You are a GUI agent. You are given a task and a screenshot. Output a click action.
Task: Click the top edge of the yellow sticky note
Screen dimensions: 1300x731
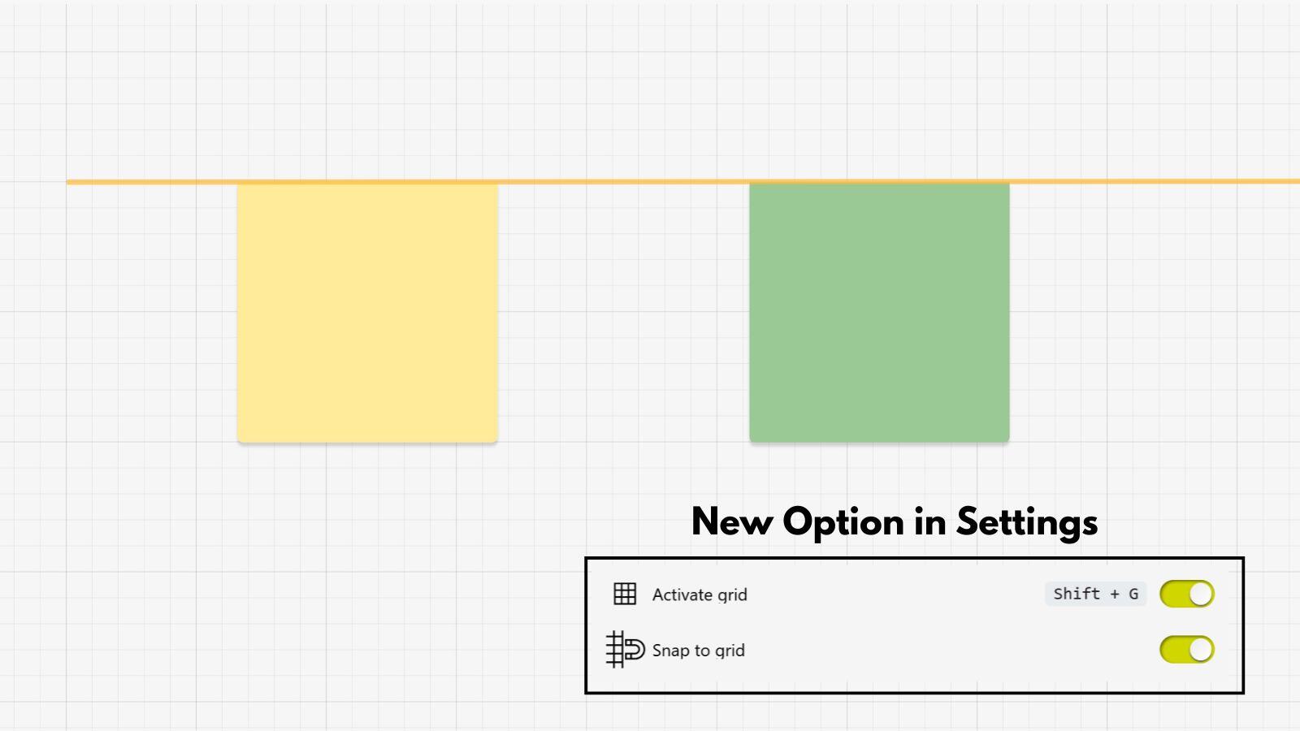click(x=366, y=185)
